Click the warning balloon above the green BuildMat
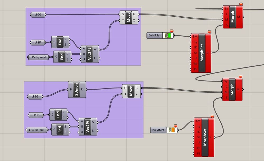The height and width of the screenshot is (161, 264). 172,31
